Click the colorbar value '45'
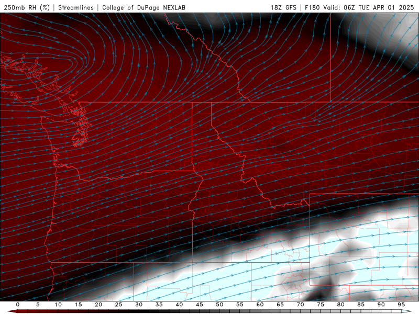 tap(200, 305)
